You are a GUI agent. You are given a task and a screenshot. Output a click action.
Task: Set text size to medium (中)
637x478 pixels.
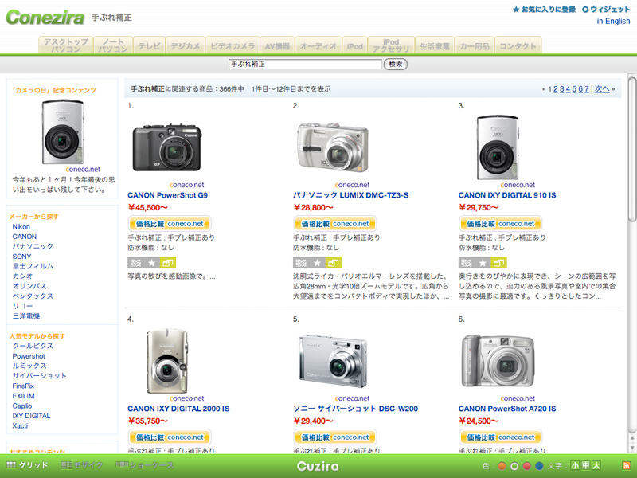(585, 465)
